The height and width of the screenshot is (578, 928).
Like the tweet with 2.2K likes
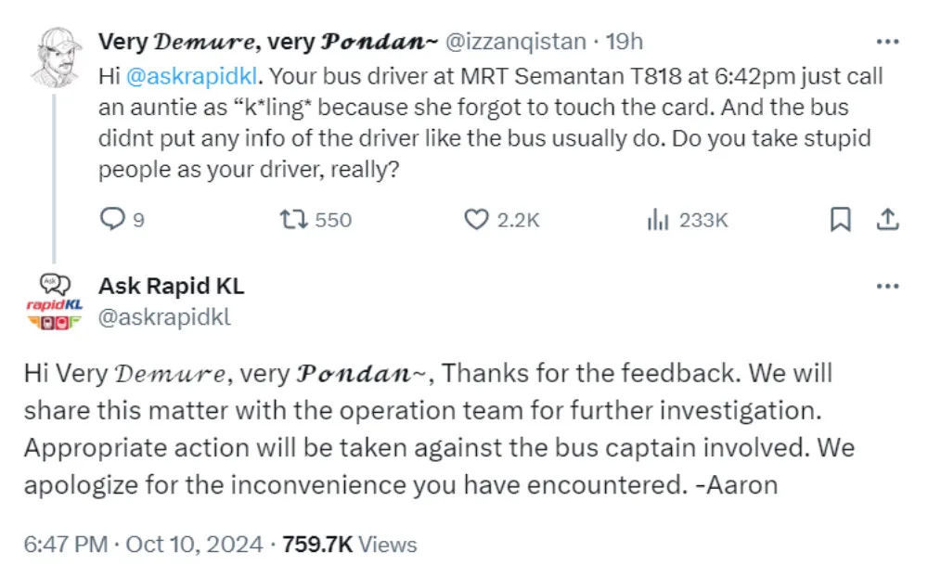coord(476,220)
